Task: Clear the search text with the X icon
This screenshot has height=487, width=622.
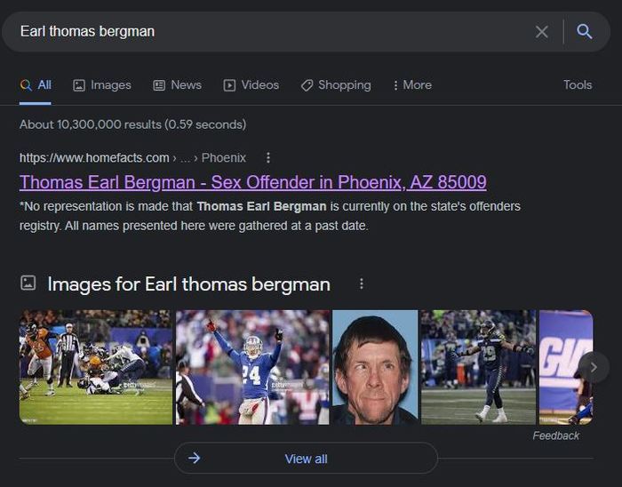Action: click(541, 32)
